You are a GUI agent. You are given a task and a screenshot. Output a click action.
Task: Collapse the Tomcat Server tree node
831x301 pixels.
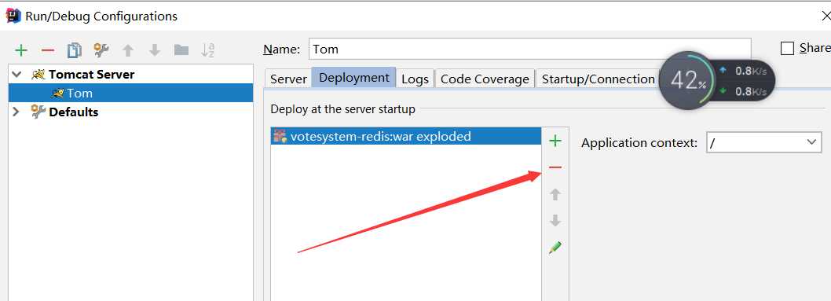pyautogui.click(x=17, y=75)
